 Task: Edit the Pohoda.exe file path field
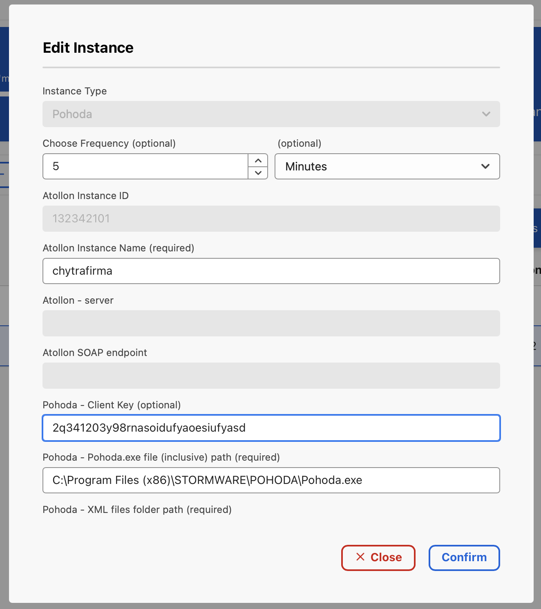coord(271,480)
